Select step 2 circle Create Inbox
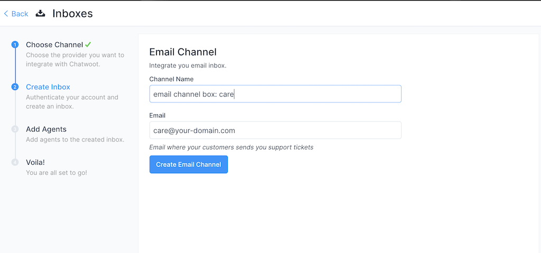 point(15,87)
